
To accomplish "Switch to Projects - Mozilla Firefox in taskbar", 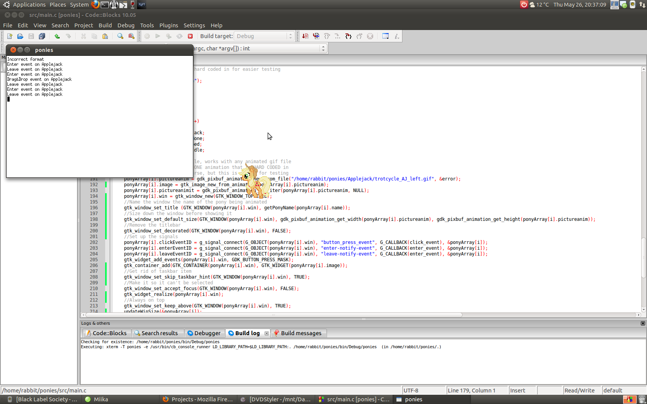I will click(198, 399).
